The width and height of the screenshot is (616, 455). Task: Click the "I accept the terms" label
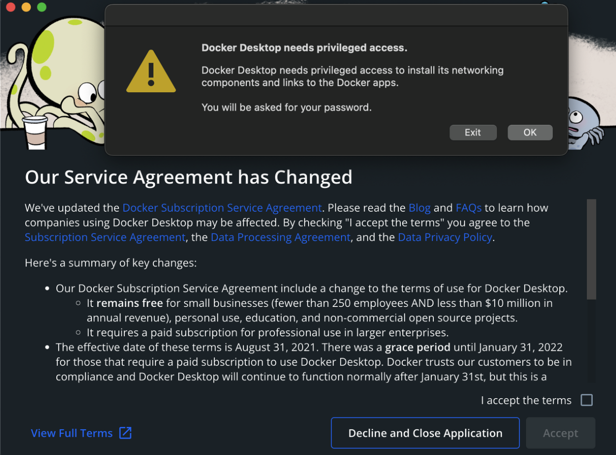[526, 400]
